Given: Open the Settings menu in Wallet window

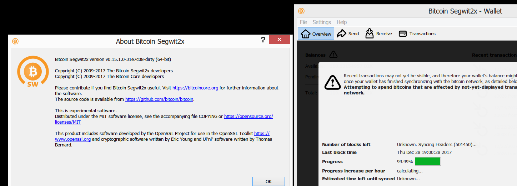Looking at the screenshot, I should coord(322,22).
